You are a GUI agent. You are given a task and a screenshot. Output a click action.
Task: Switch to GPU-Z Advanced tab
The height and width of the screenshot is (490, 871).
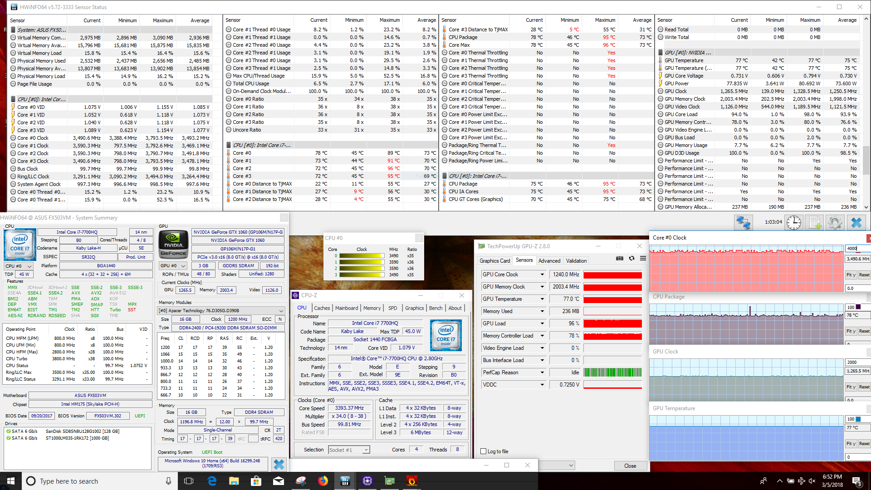(549, 261)
